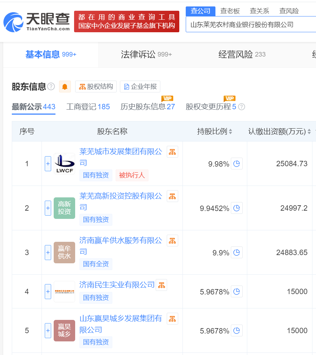This screenshot has height=355, width=316.
Task: Click the 股权结构 button
Action: (x=96, y=86)
